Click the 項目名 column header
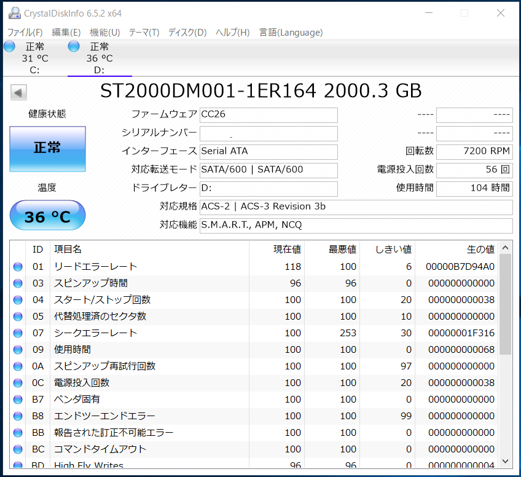Viewport: 521px width, 477px height. 68,250
